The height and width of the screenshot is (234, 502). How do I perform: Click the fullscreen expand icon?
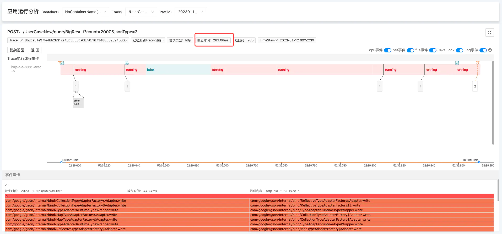coord(489,32)
